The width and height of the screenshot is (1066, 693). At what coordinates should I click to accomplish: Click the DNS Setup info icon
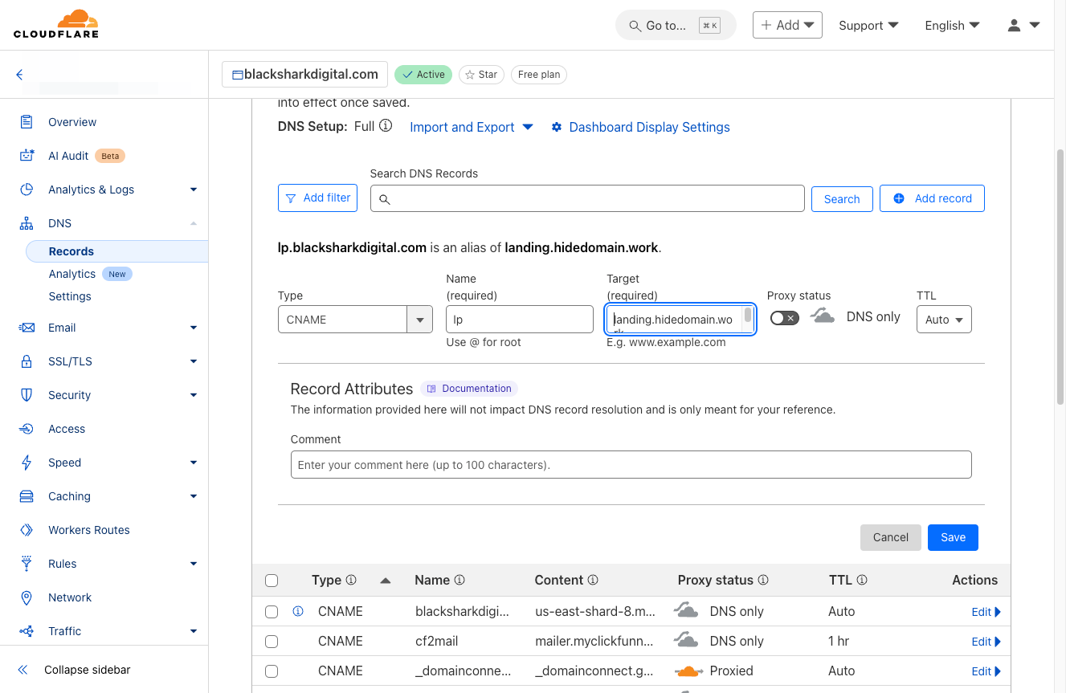pyautogui.click(x=386, y=126)
